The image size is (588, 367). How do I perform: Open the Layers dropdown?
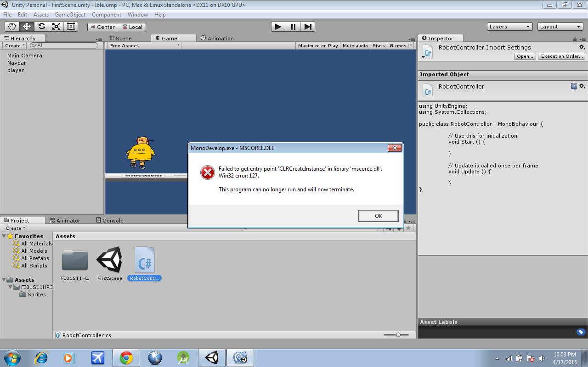(x=509, y=27)
